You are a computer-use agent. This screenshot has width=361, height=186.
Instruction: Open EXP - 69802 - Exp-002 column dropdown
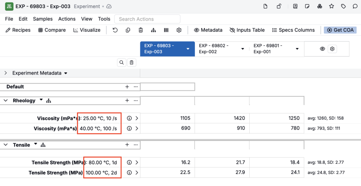coord(243,49)
